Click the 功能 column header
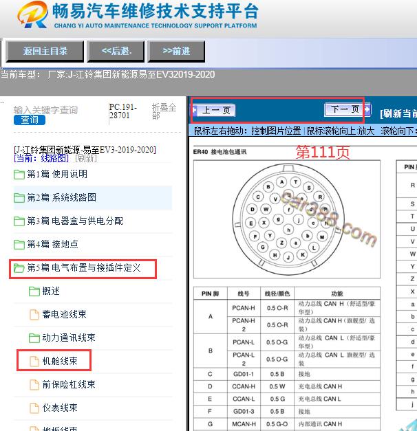Viewport: 417px width, 431px height. pyautogui.click(x=337, y=294)
